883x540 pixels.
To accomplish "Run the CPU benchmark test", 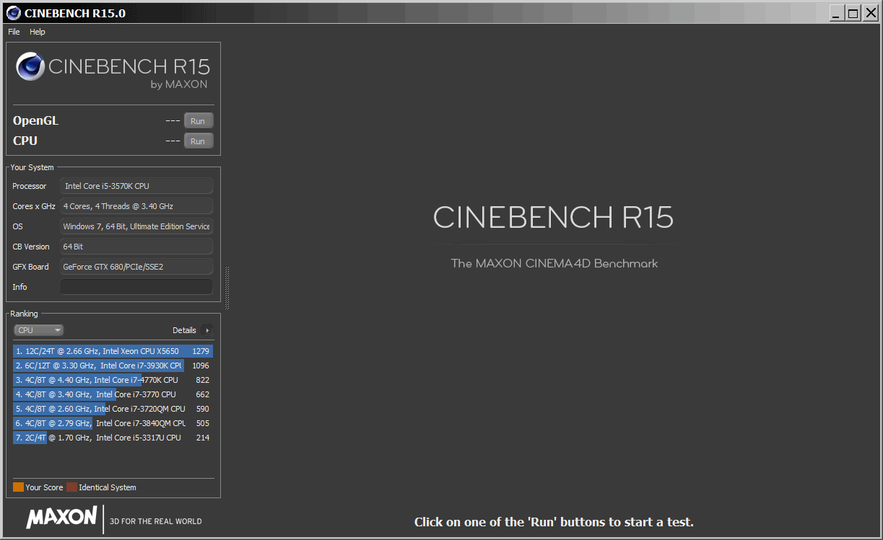I will coord(198,141).
